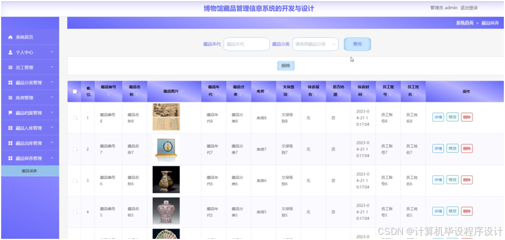
Task: Sort by 藏品名称 column arrows
Action: (x=138, y=94)
